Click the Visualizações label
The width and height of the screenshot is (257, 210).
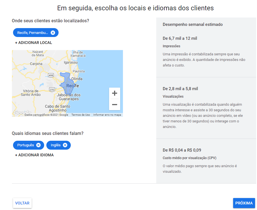(173, 97)
